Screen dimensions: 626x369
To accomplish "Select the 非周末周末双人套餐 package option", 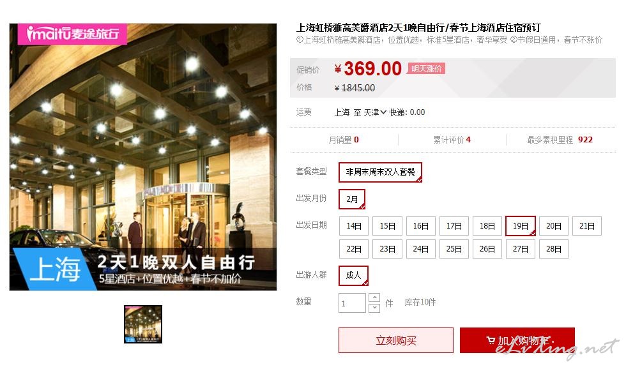I will (x=380, y=172).
